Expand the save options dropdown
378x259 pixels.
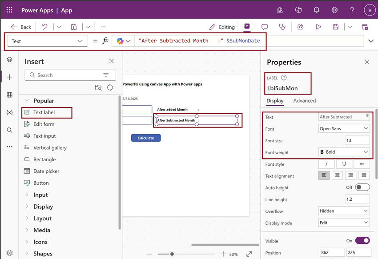tap(350, 27)
